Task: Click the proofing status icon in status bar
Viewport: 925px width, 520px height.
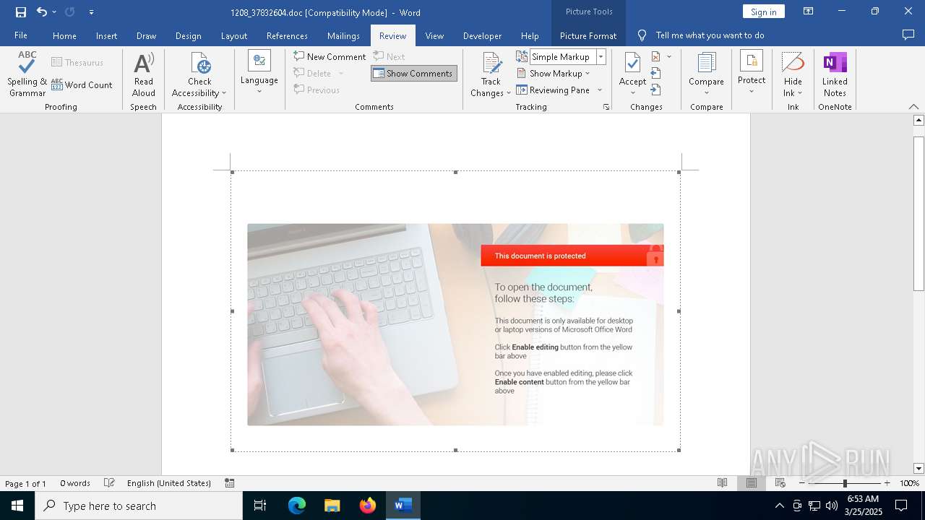Action: (x=109, y=483)
